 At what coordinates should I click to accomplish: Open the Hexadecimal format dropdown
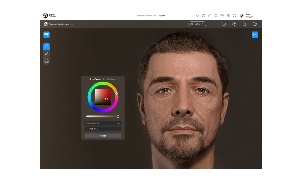103,123
